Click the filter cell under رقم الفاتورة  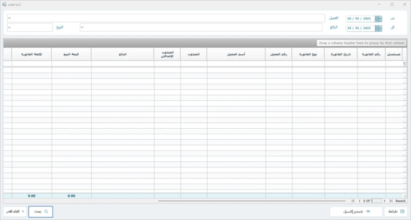coord(372,64)
